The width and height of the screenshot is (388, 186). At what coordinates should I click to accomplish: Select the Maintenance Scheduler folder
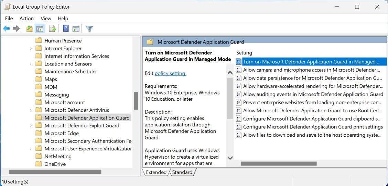71,72
